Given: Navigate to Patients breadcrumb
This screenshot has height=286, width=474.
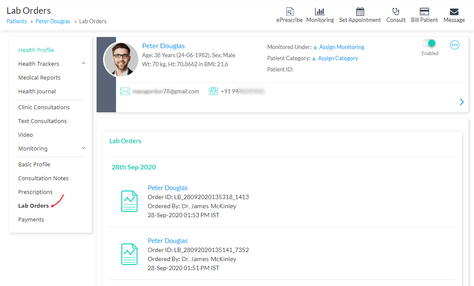Looking at the screenshot, I should click(17, 21).
